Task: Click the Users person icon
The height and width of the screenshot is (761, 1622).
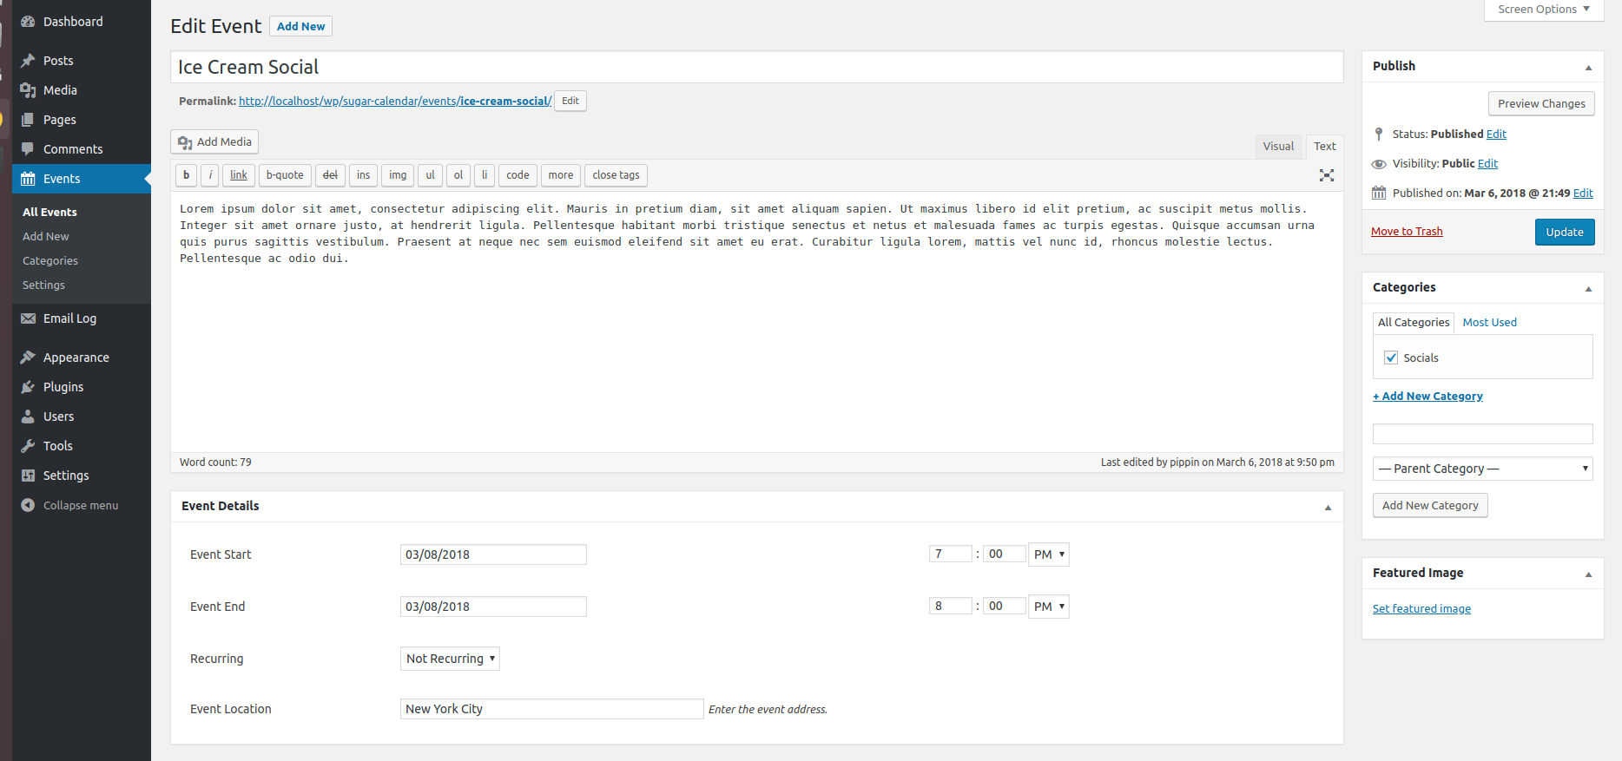Action: pos(28,417)
